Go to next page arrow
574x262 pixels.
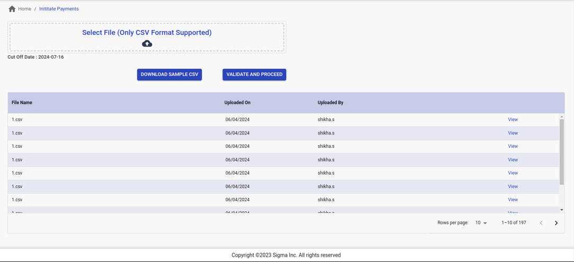pyautogui.click(x=556, y=223)
